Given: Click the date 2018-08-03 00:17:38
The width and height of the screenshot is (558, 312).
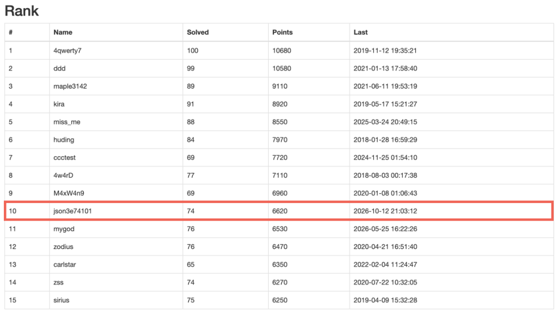Looking at the screenshot, I should [x=385, y=175].
